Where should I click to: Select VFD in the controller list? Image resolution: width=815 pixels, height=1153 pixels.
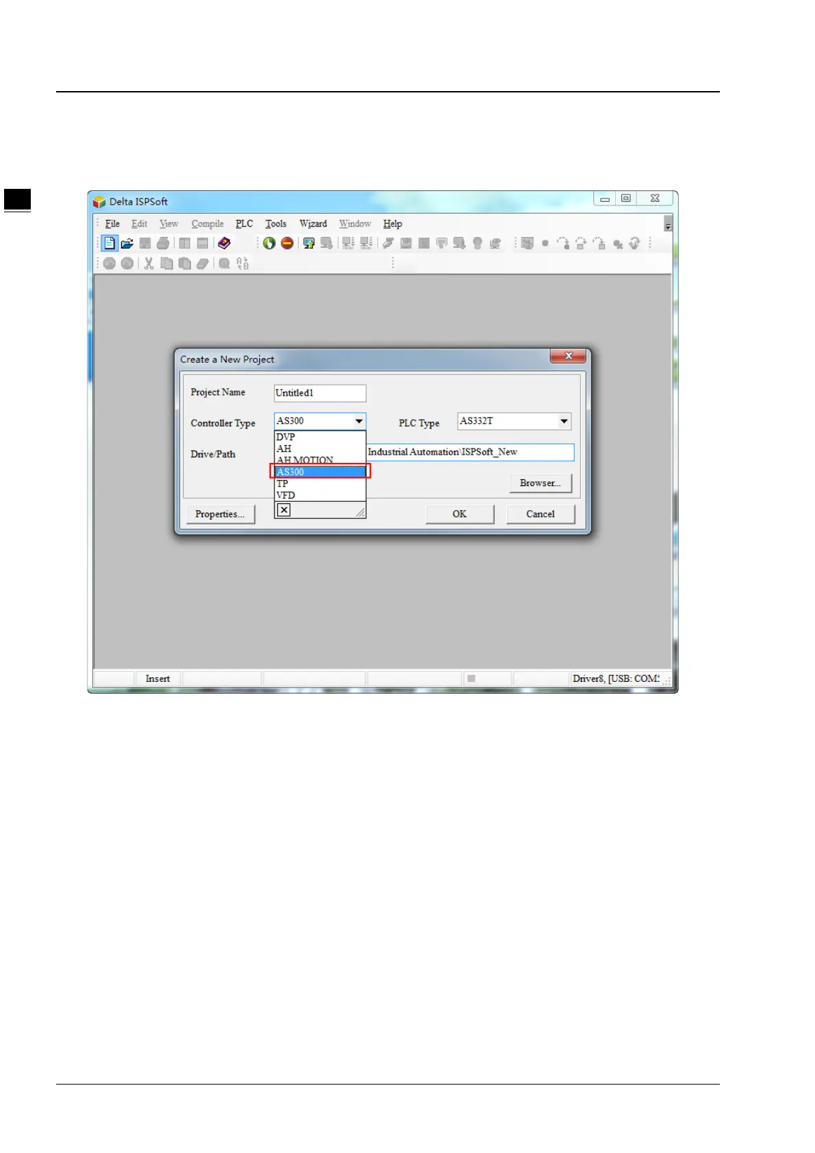coord(320,495)
